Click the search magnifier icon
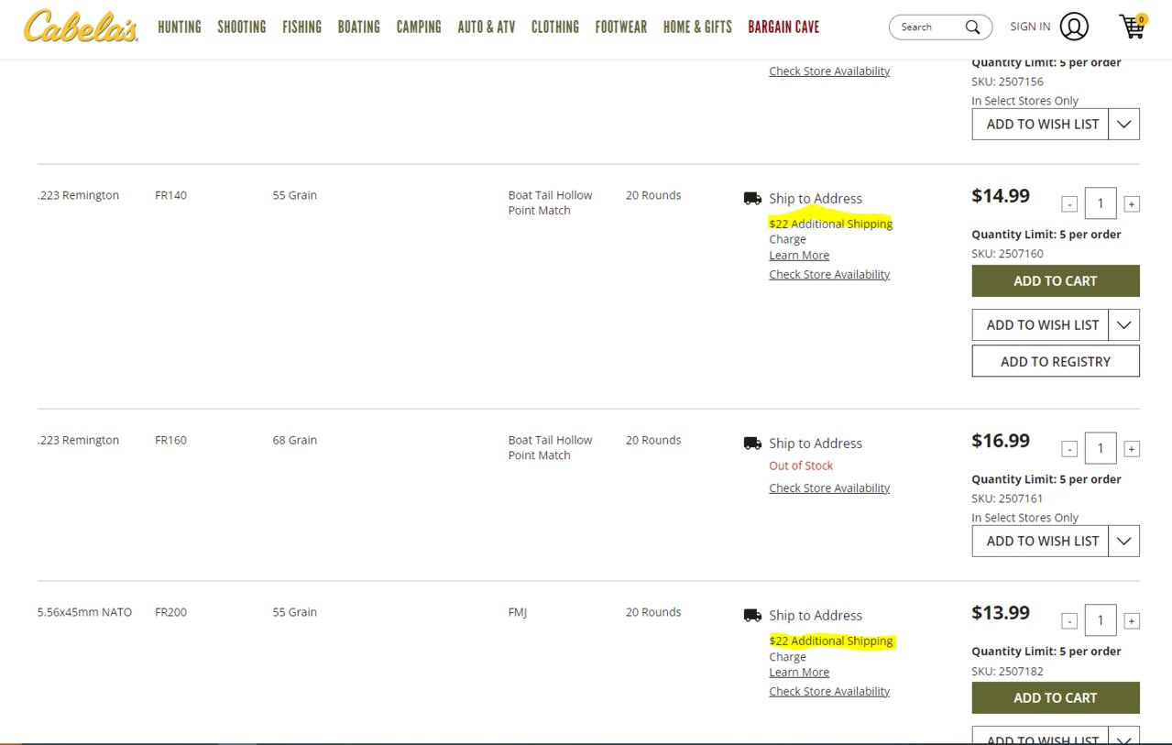The width and height of the screenshot is (1172, 745). point(972,27)
